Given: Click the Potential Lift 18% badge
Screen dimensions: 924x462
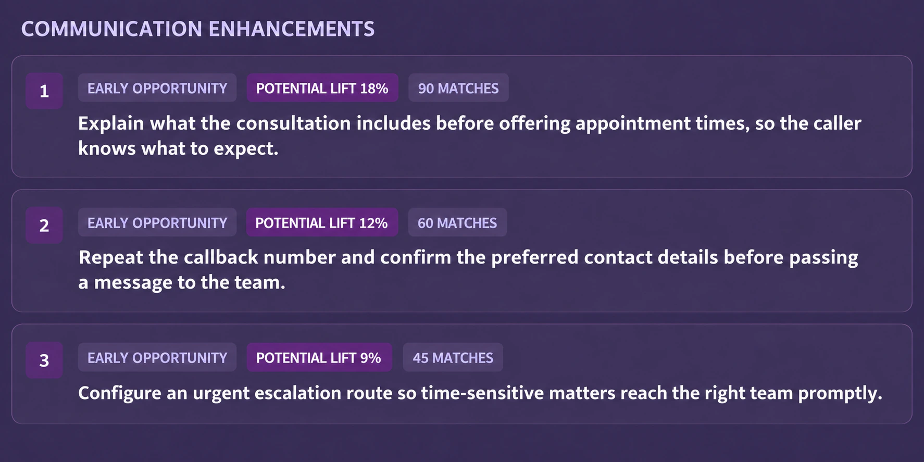Looking at the screenshot, I should (x=322, y=88).
